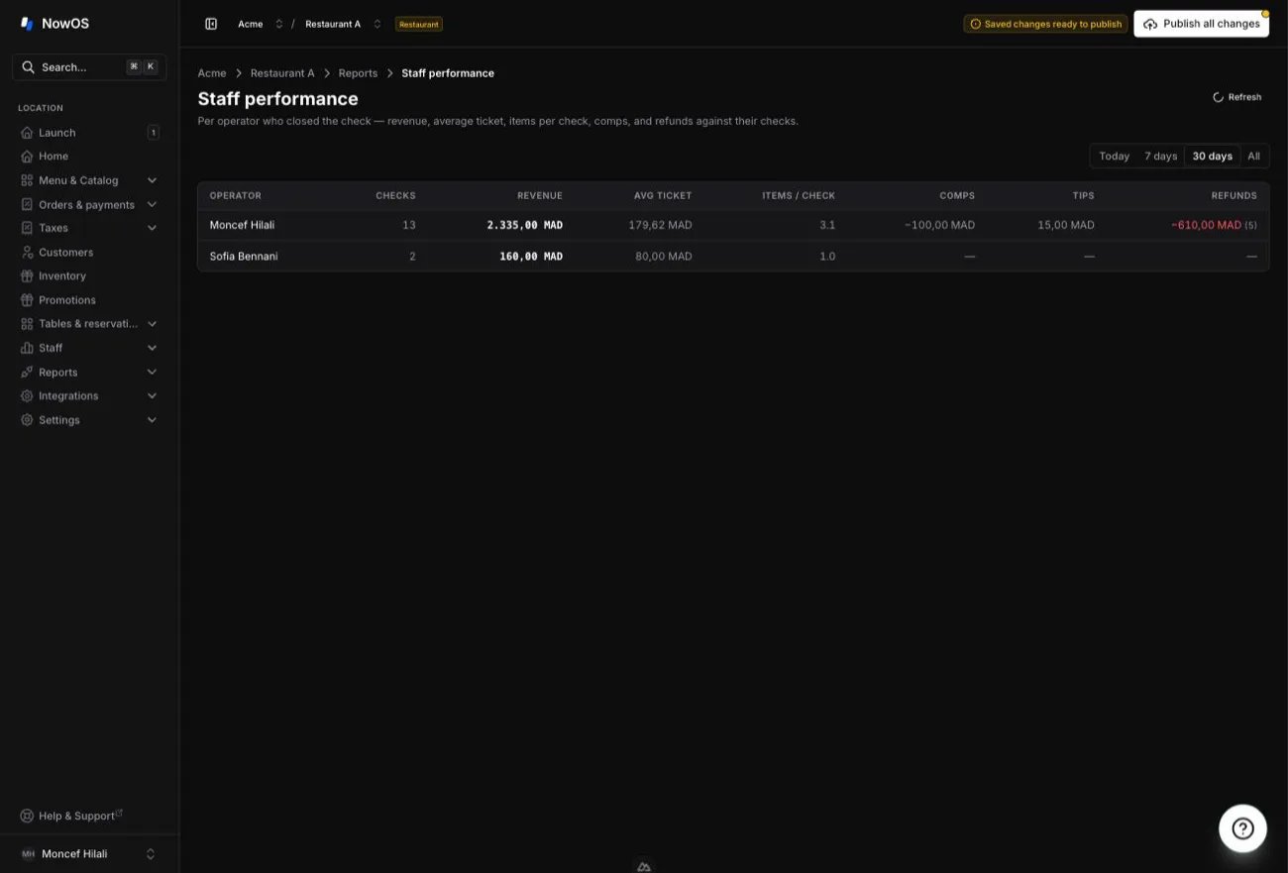Click the Refresh spinner icon
Image resolution: width=1288 pixels, height=873 pixels.
[1219, 97]
